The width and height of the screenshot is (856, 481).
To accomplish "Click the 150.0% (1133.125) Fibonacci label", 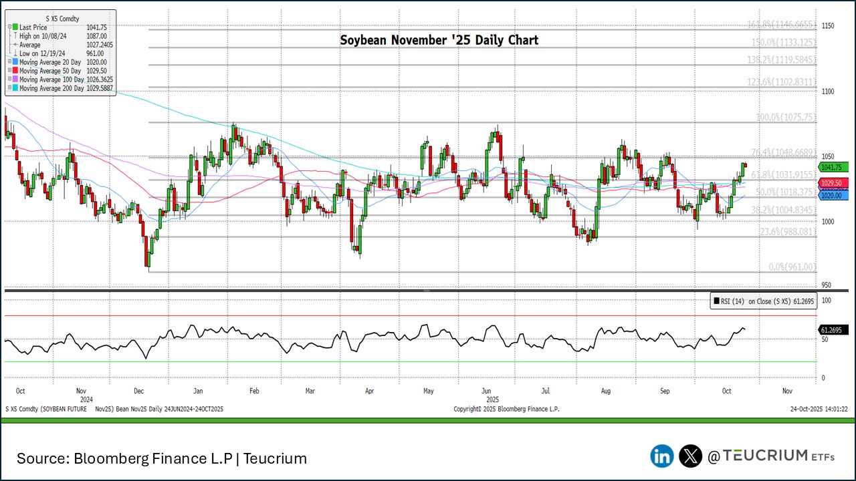I will tap(783, 42).
